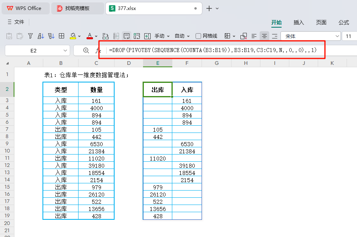Click cell containing 2154 in column F

pyautogui.click(x=187, y=180)
